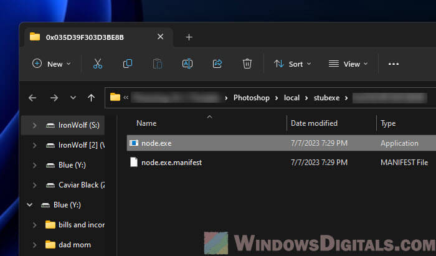Open IronWolf (S:) drive in sidebar
This screenshot has width=436, height=256.
pos(78,125)
